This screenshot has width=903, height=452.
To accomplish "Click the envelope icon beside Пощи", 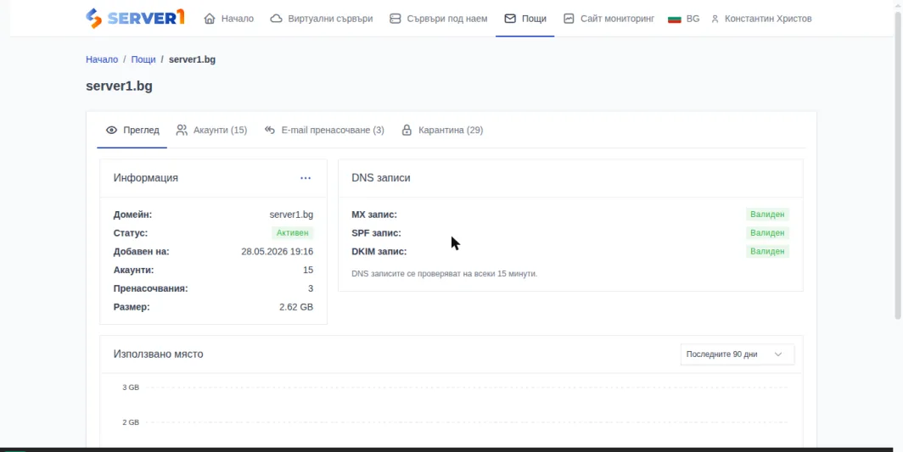I will (510, 19).
